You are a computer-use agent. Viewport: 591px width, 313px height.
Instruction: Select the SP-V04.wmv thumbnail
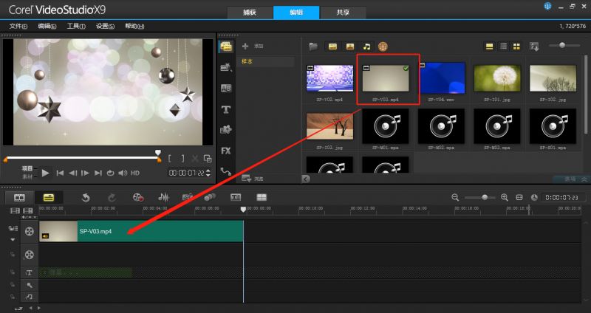pos(443,80)
